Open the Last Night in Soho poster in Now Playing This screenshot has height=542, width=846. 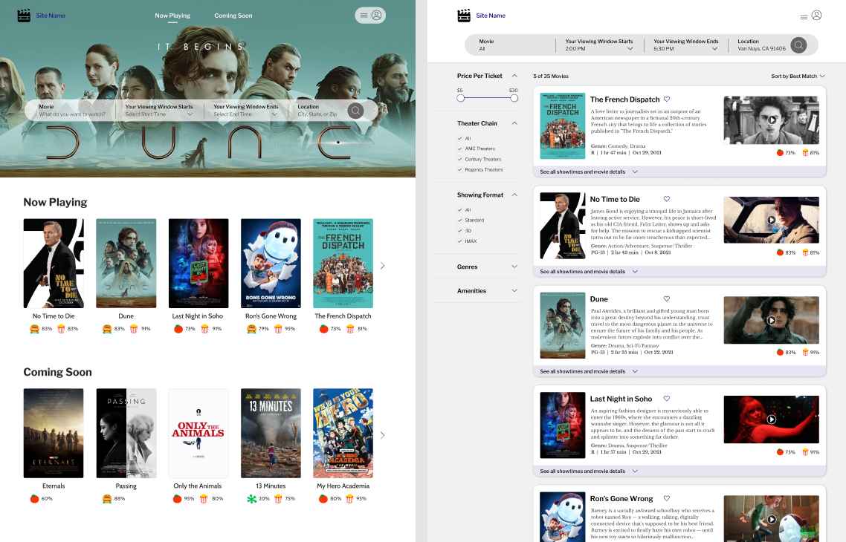tap(198, 264)
